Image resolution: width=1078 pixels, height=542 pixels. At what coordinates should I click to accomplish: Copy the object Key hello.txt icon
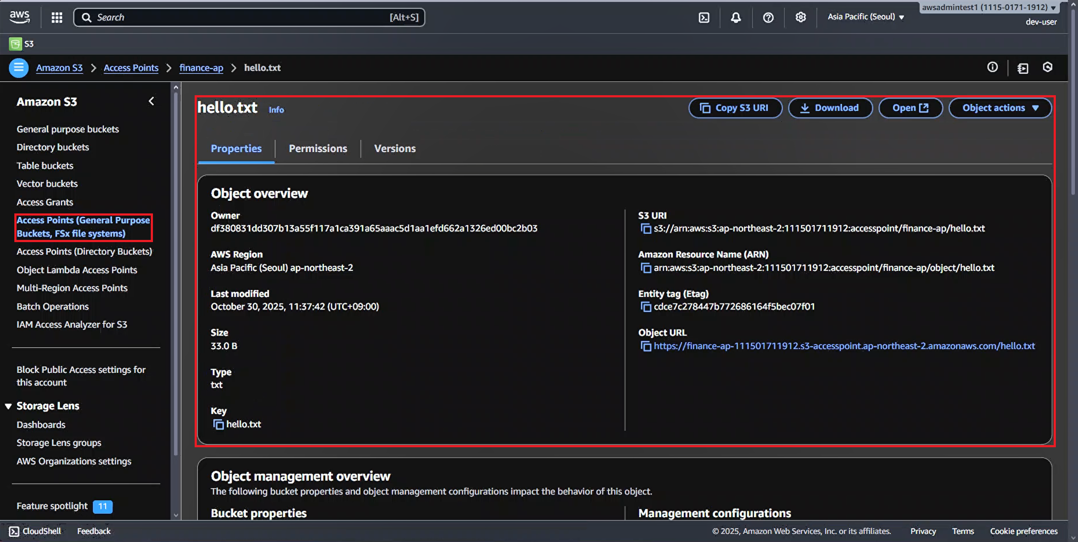coord(218,424)
